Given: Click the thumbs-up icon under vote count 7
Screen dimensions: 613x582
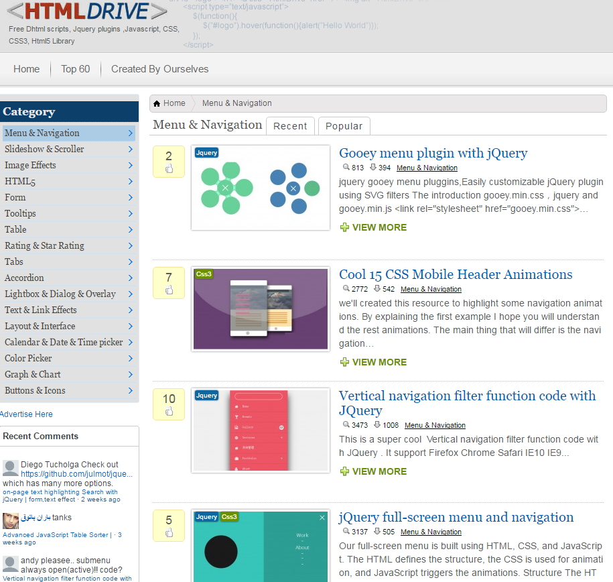Looking at the screenshot, I should [169, 290].
